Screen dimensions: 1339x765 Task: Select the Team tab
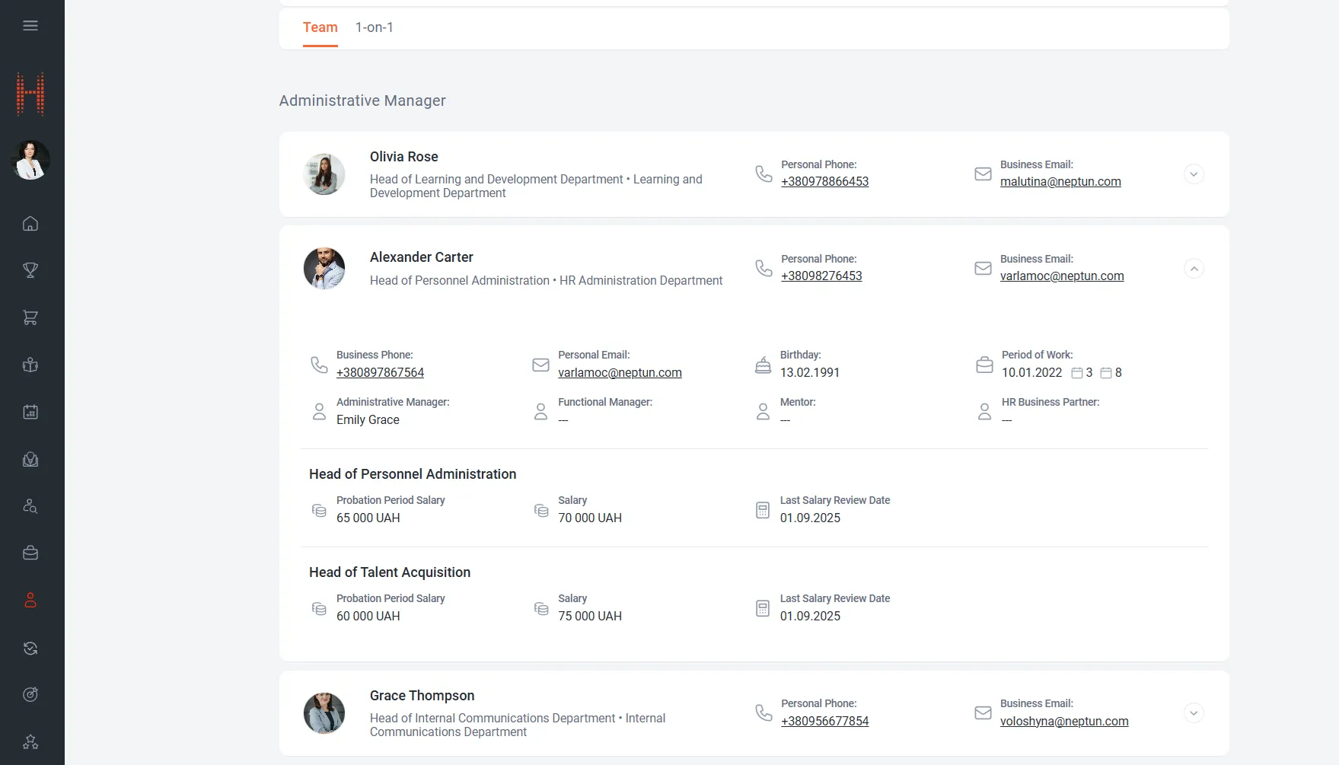tap(320, 28)
